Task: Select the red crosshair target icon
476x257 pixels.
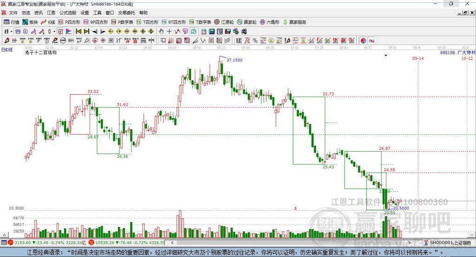Action: click(x=95, y=41)
